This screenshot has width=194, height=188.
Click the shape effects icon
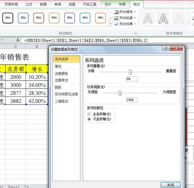point(116,24)
